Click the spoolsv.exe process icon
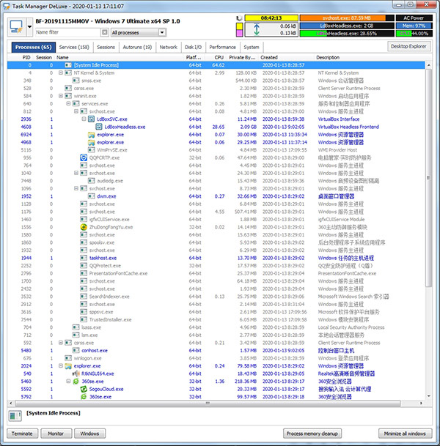This screenshot has height=446, width=440. click(84, 242)
